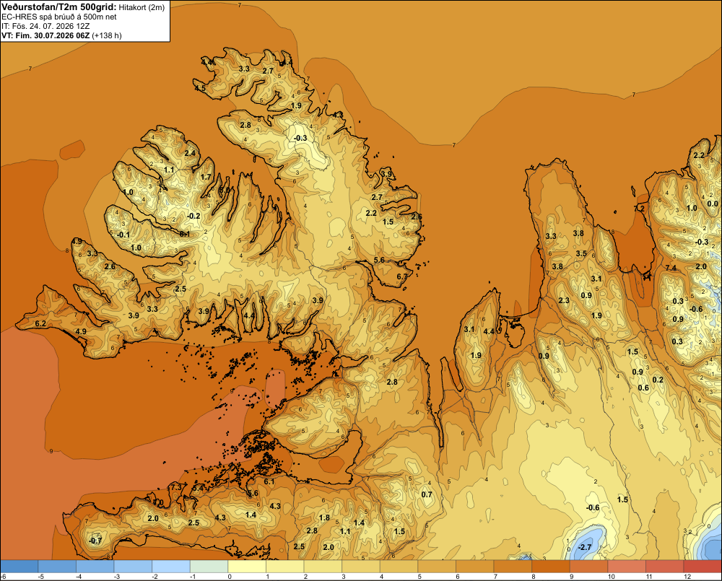This screenshot has height=581, width=722.
Task: Click the legend tick label '0'
Action: click(230, 577)
